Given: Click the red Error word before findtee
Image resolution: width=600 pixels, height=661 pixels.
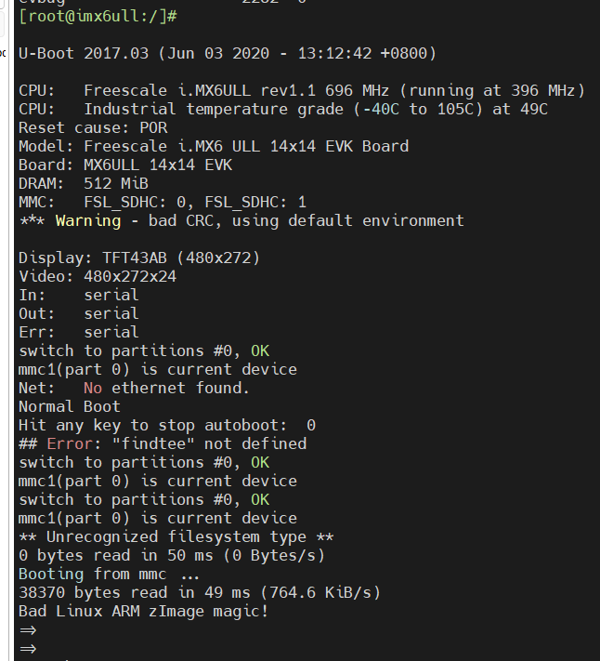Looking at the screenshot, I should pos(70,443).
